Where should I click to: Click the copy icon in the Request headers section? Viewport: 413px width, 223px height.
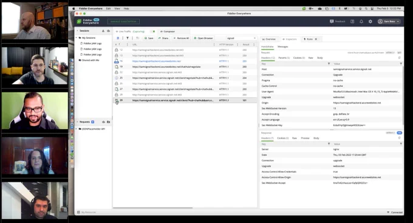(400, 58)
